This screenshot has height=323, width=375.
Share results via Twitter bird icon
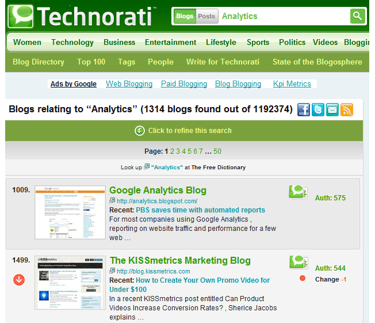point(318,109)
